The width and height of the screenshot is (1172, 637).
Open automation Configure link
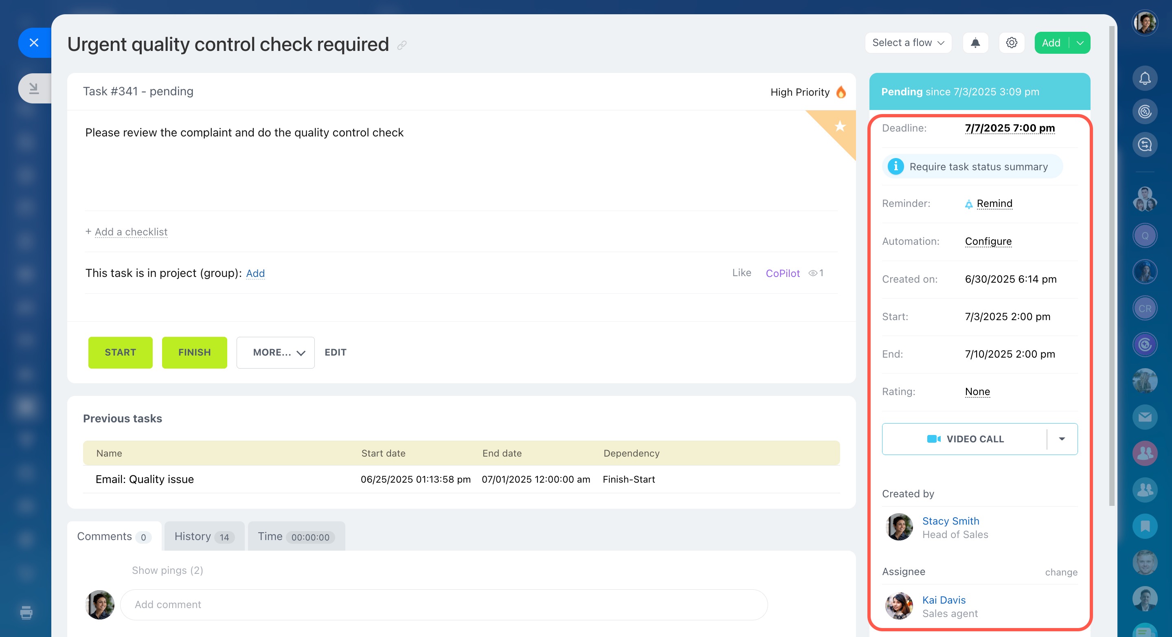click(x=988, y=241)
